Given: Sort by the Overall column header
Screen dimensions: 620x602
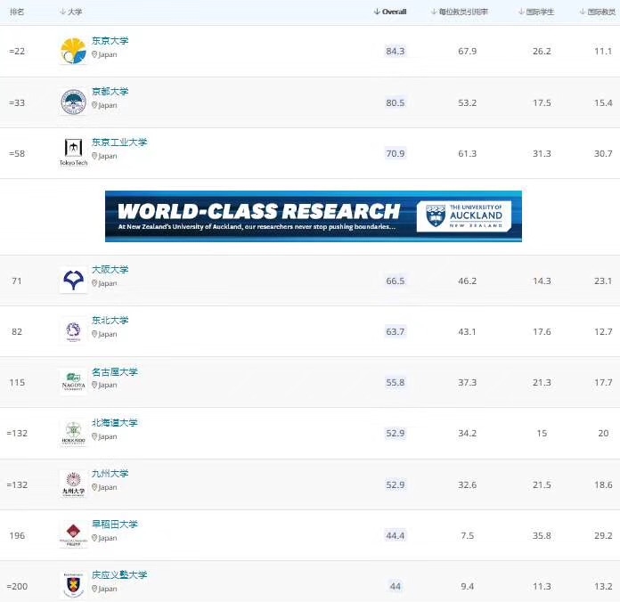Looking at the screenshot, I should tap(390, 12).
